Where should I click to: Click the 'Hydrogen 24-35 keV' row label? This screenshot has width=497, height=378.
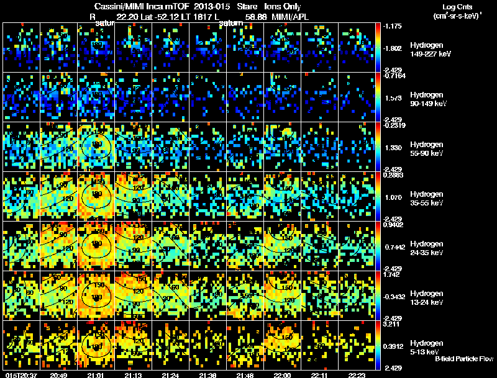(x=427, y=248)
